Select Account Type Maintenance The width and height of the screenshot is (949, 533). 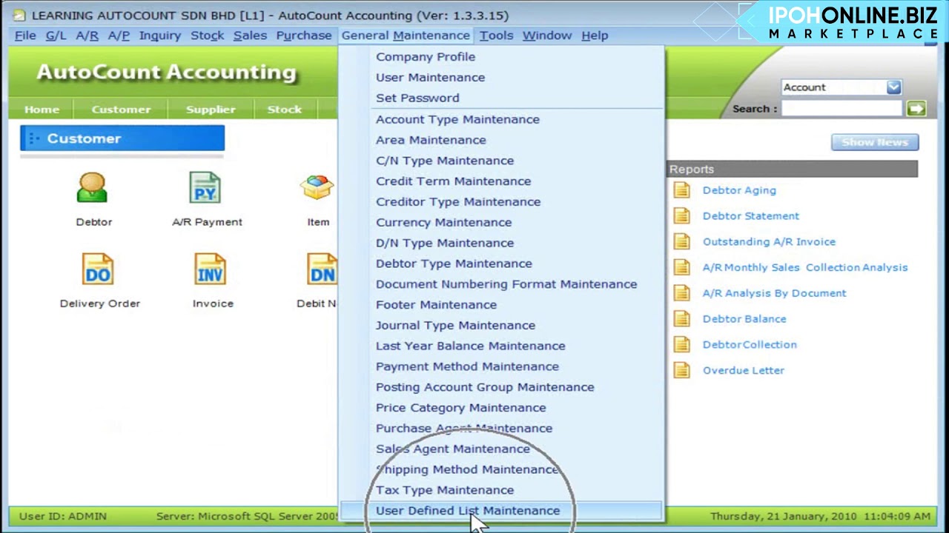(501, 119)
